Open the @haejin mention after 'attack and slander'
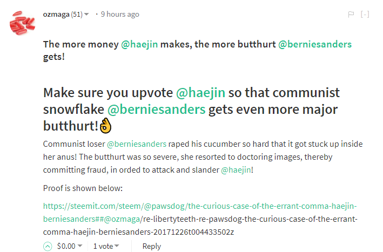 [x=236, y=170]
